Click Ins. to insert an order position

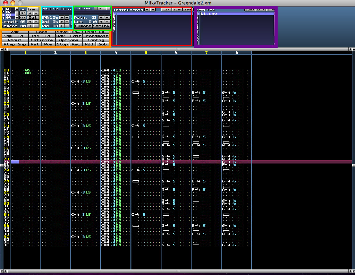33,9
